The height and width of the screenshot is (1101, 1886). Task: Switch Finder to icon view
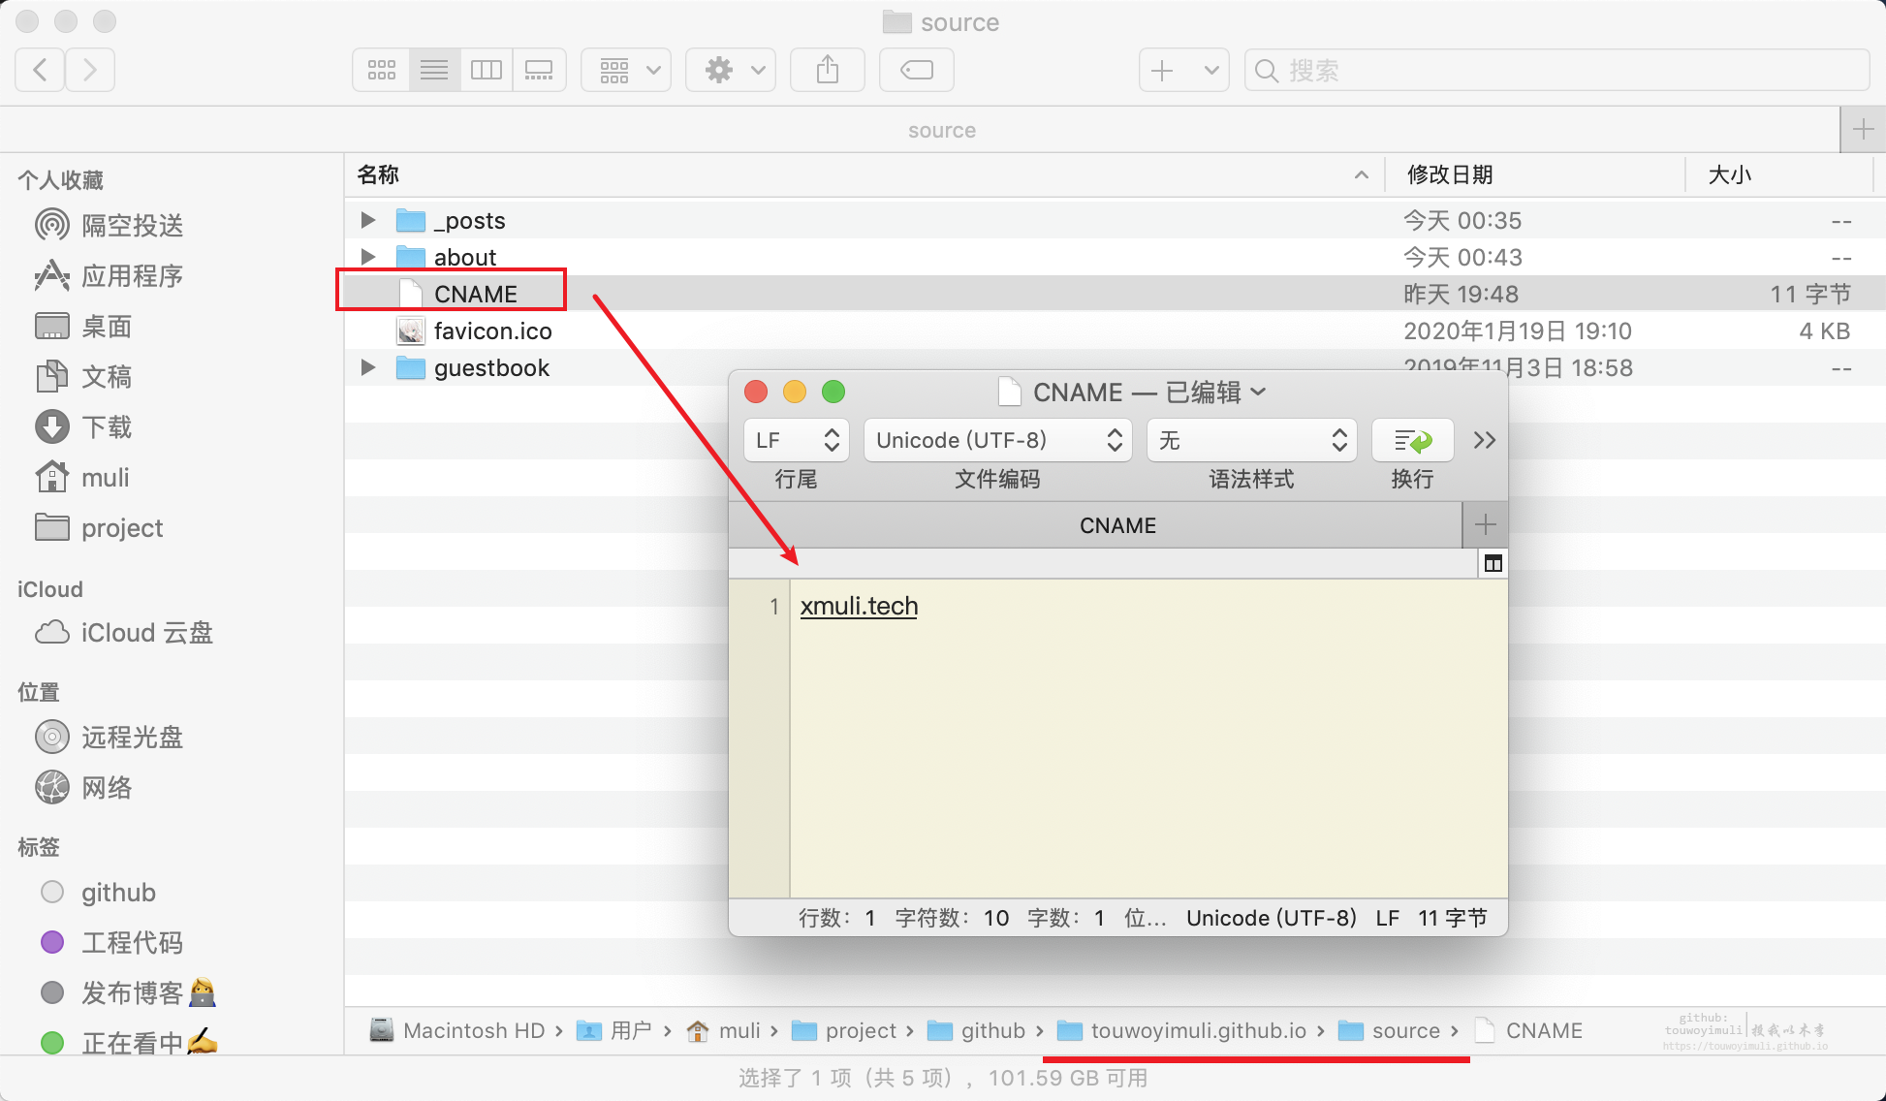click(x=381, y=70)
